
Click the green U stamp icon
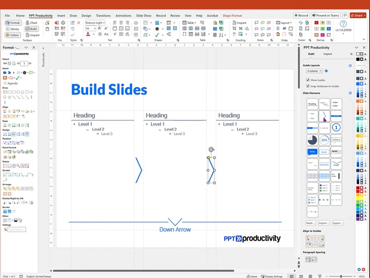(x=323, y=29)
